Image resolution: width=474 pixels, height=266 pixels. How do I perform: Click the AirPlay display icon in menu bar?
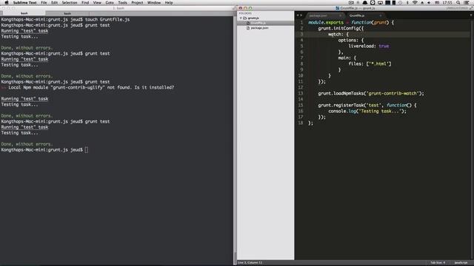[380, 2]
